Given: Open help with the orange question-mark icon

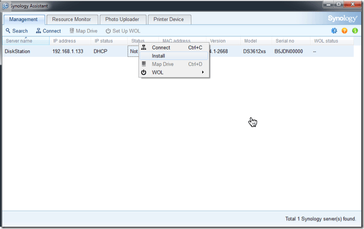Looking at the screenshot, I should [344, 31].
